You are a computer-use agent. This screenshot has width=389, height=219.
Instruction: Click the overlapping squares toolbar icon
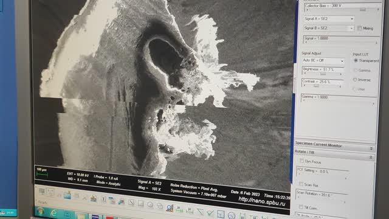click(221, 214)
